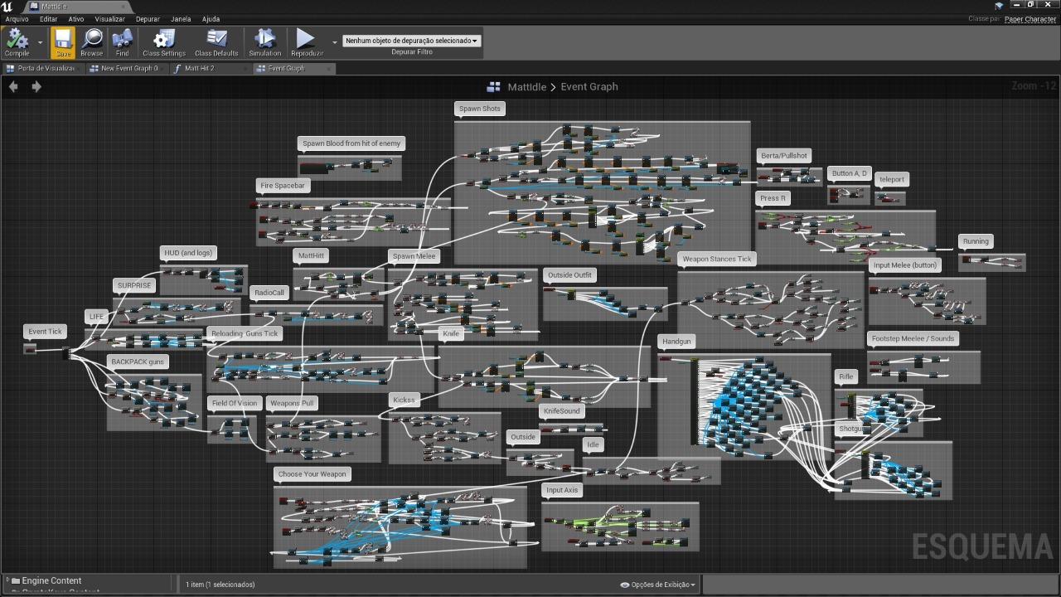
Task: Open the Arquivo menu
Action: coord(17,19)
